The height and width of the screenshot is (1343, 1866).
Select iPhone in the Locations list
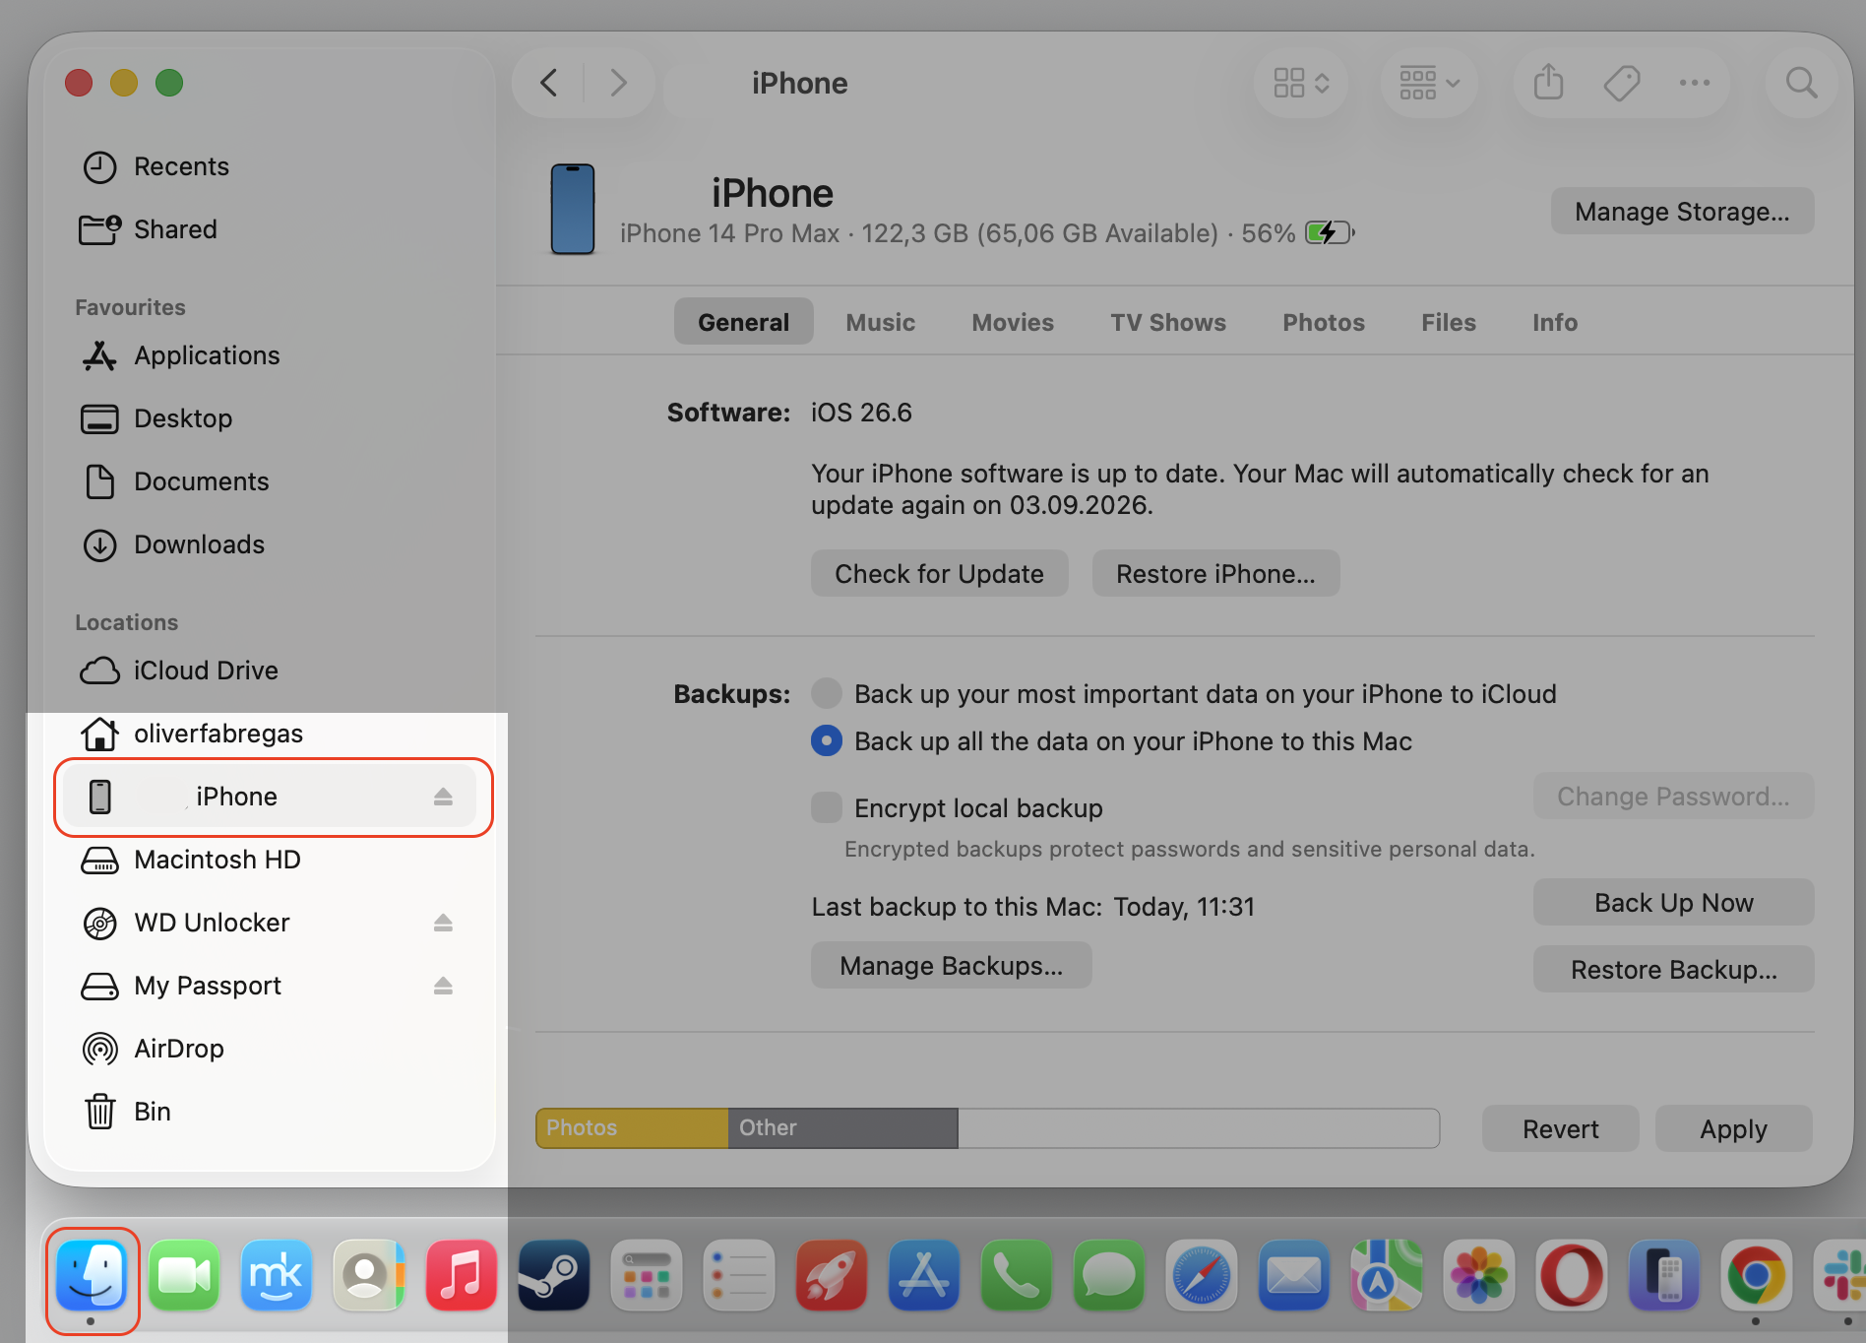[270, 797]
